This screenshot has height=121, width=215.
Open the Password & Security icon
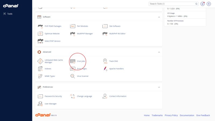coord(40,96)
